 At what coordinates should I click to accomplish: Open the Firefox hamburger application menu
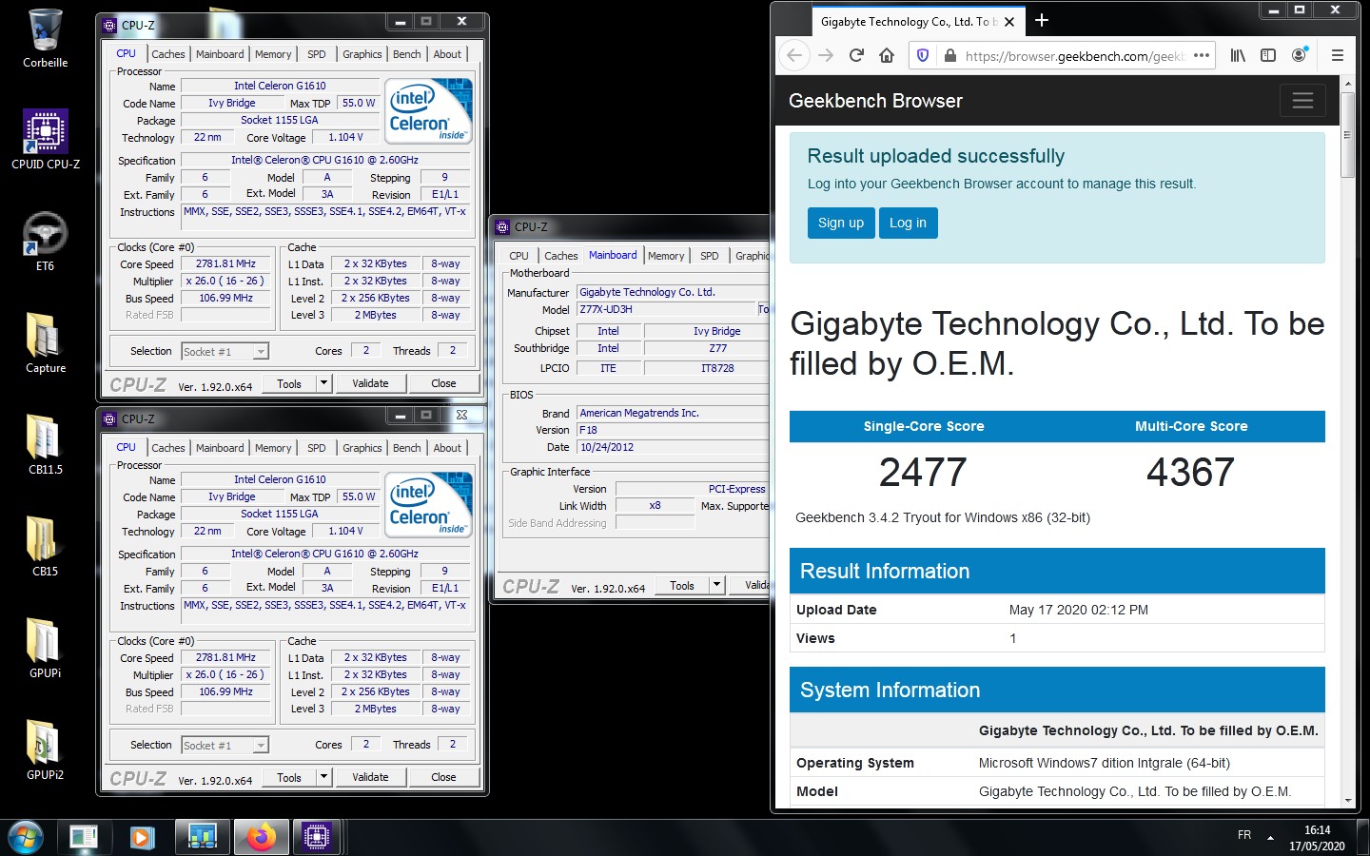(x=1338, y=55)
